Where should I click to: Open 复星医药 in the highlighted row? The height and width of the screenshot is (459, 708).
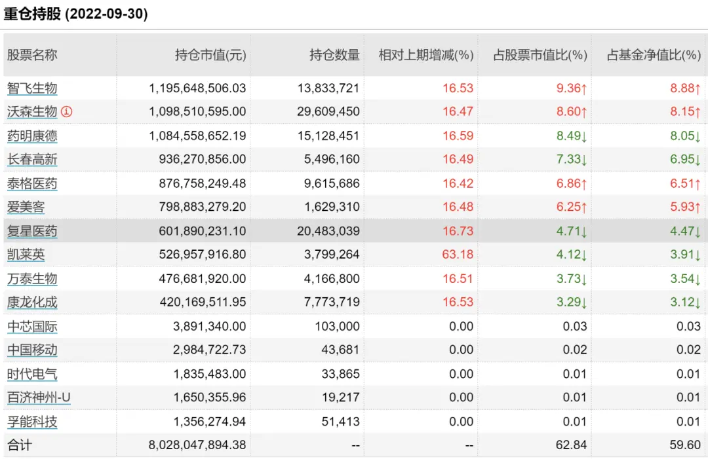[x=32, y=231]
